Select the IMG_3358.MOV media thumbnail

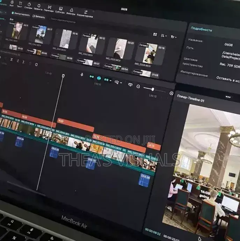[x=150, y=54]
